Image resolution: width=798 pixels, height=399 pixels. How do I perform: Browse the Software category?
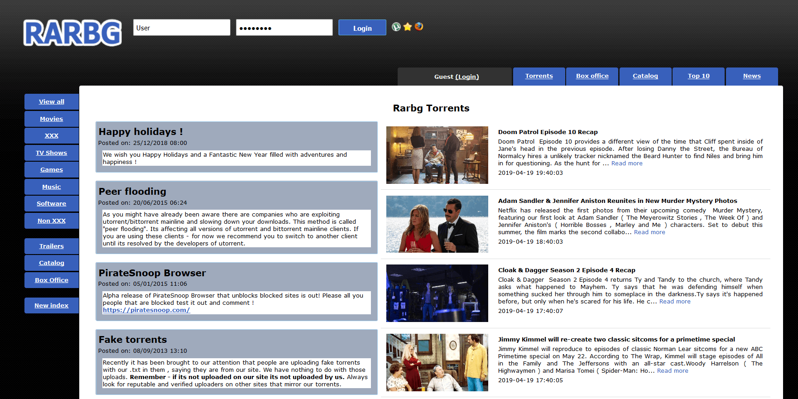coord(52,204)
